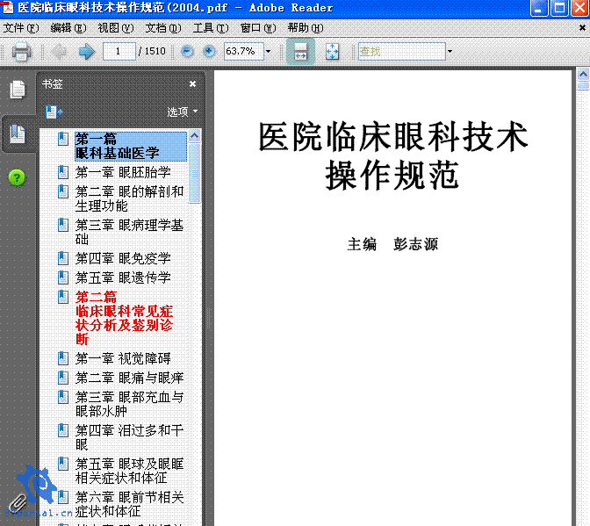
Task: Open the Pages panel icon
Action: [x=18, y=90]
